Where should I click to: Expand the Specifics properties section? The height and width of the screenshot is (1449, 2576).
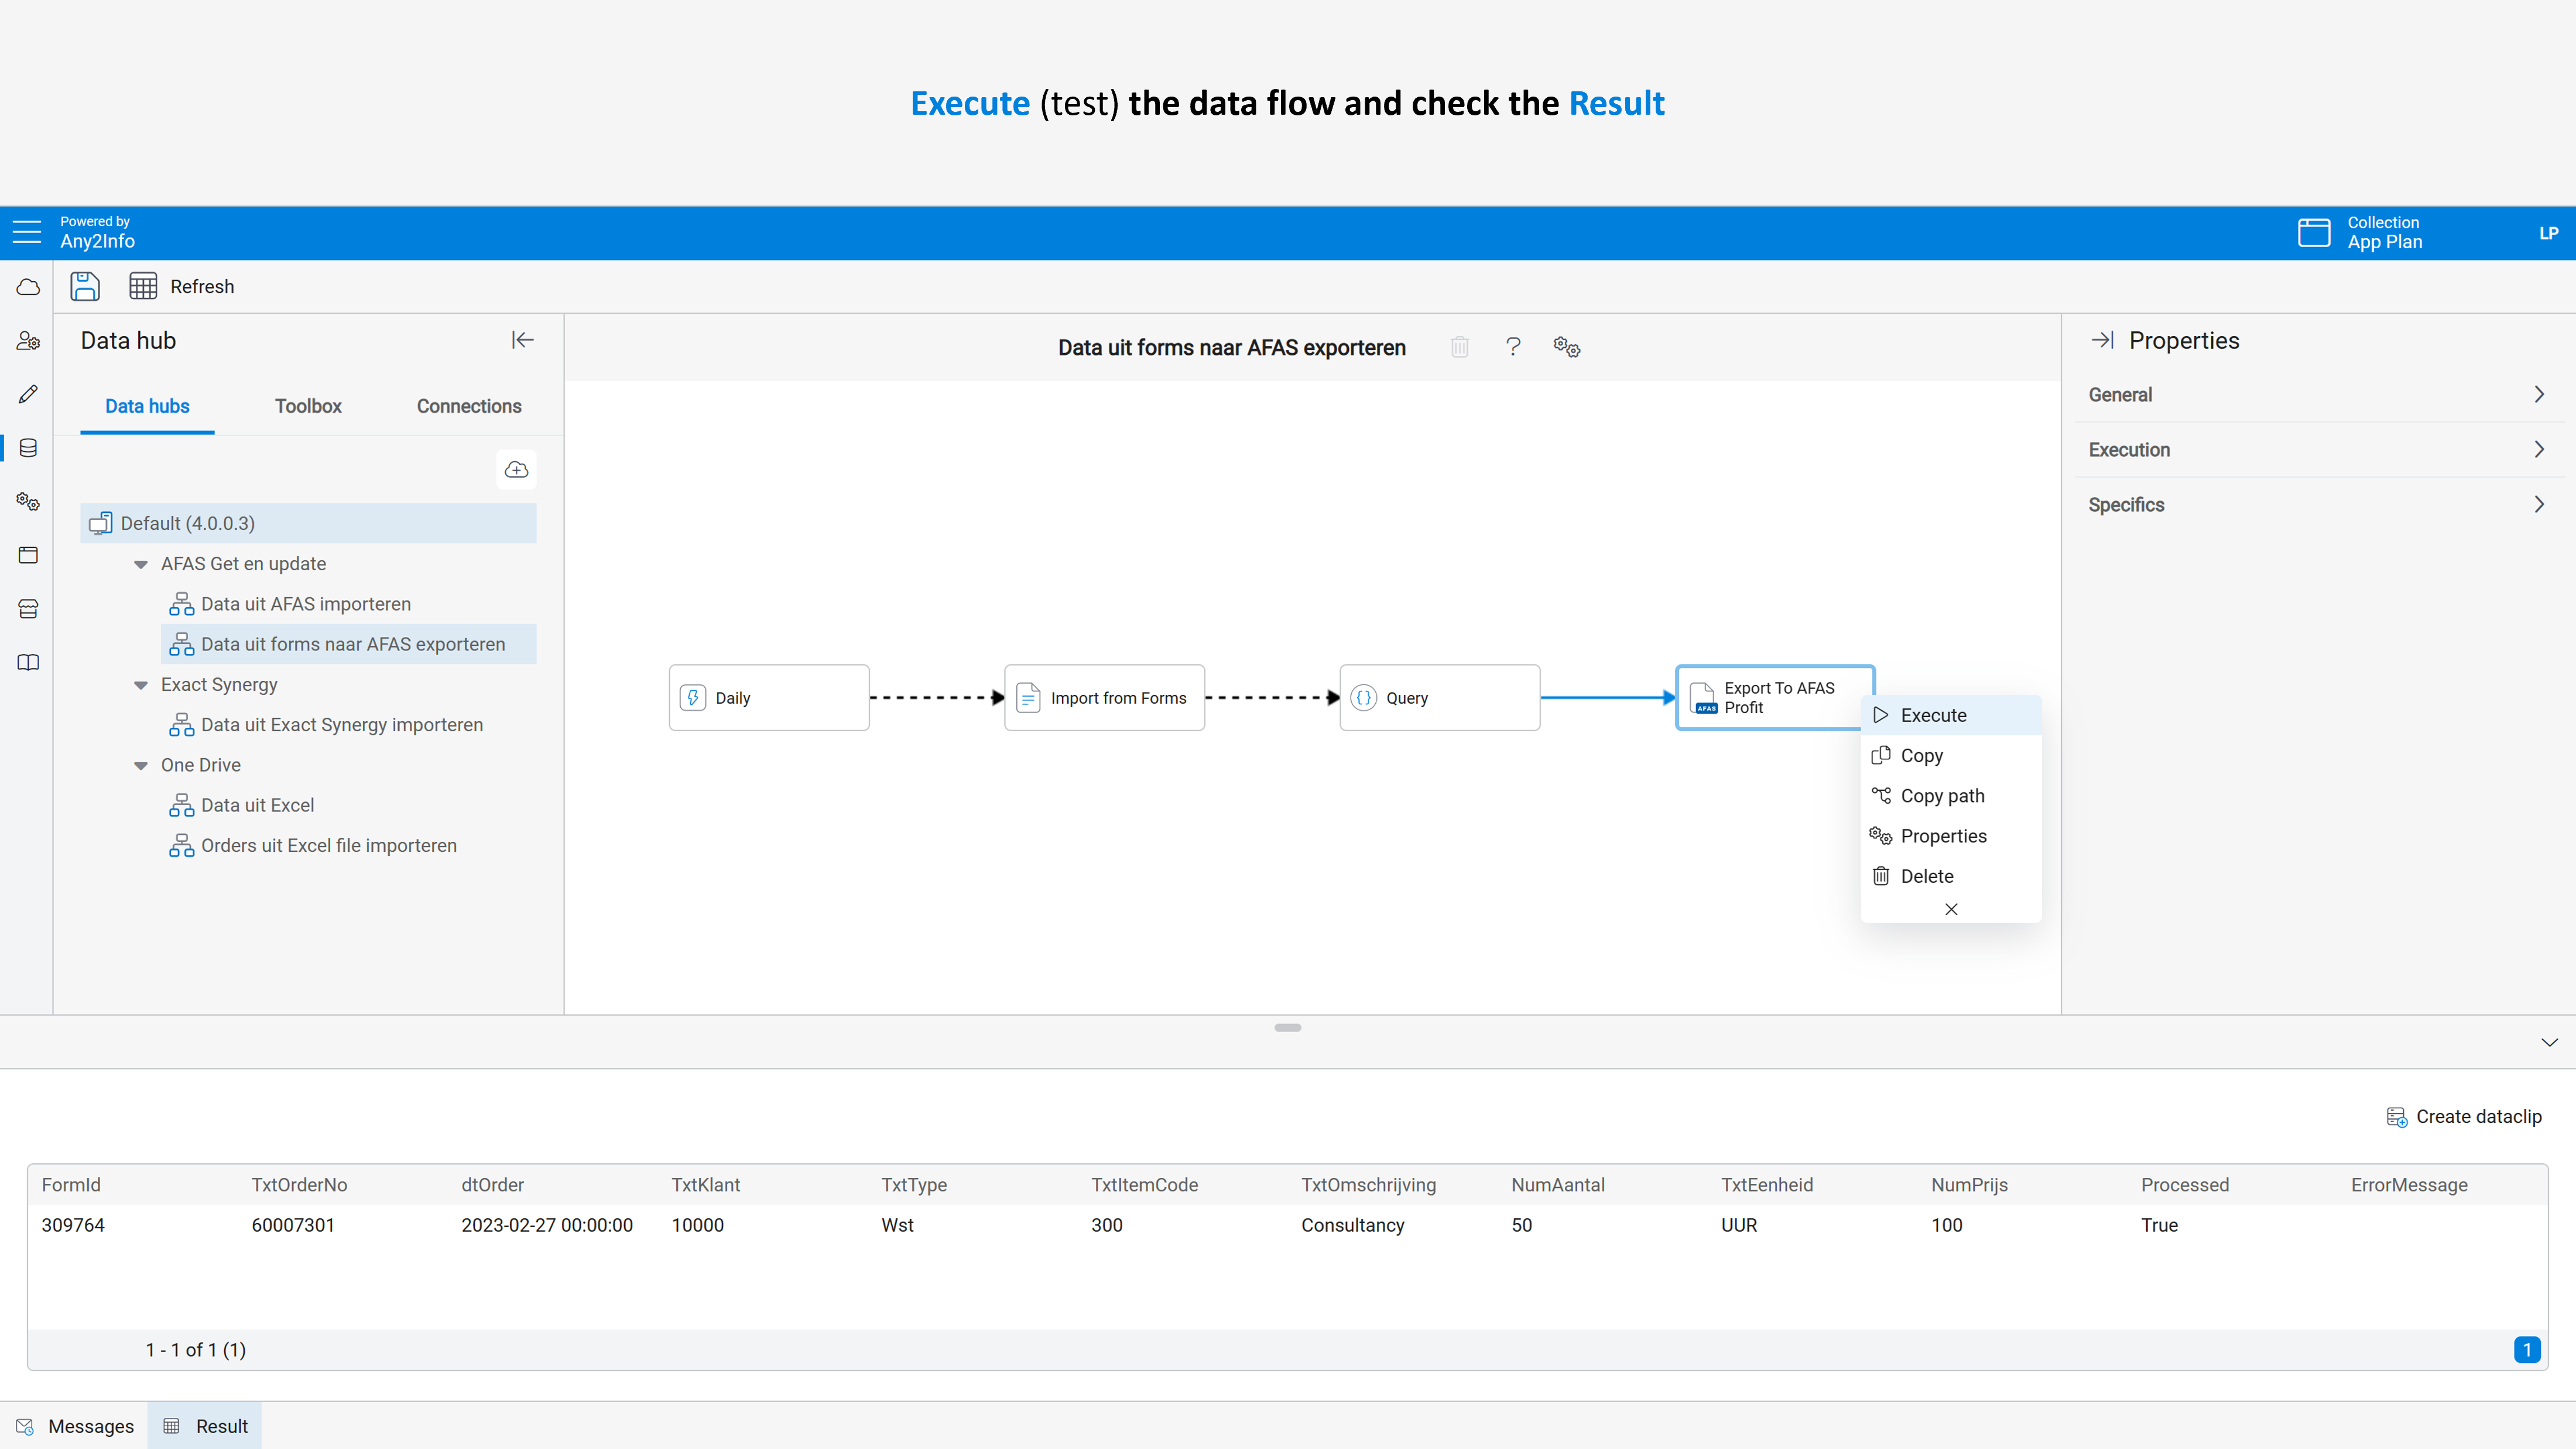pos(2316,504)
